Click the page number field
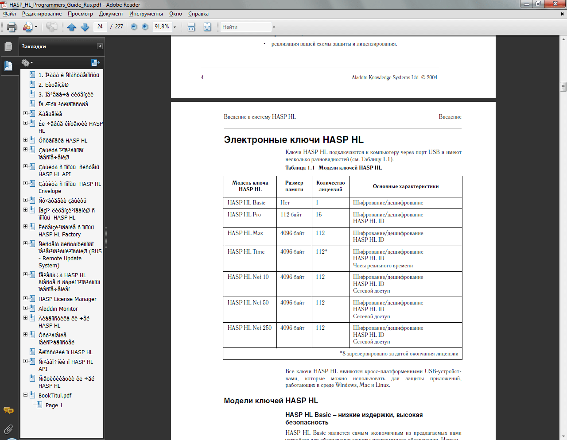Screen dimensions: 567x440 (100, 27)
